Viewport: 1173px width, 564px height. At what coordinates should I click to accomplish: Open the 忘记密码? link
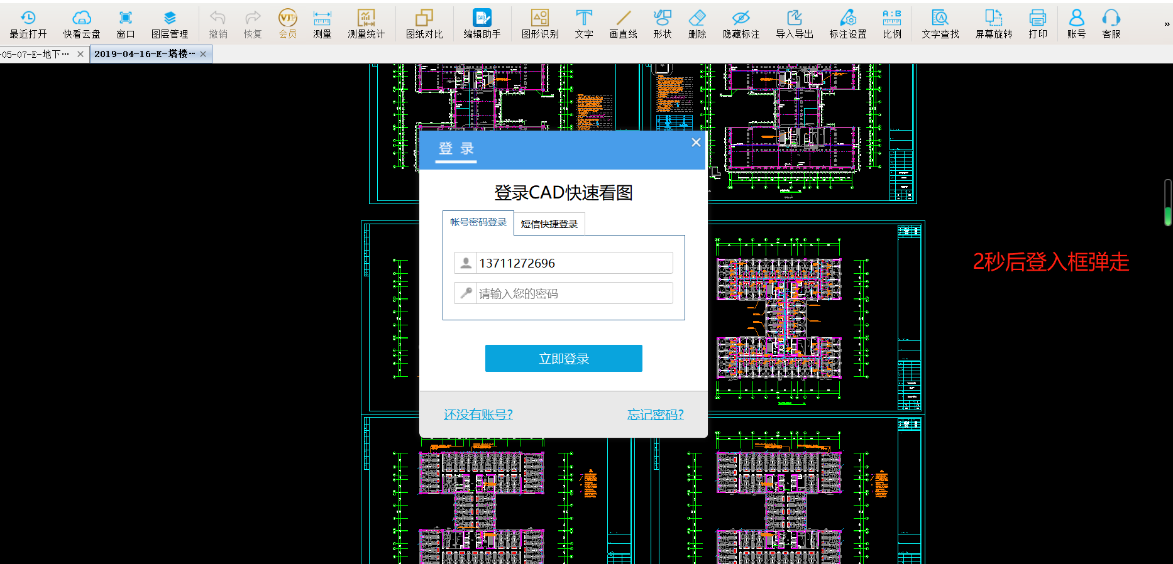point(656,415)
